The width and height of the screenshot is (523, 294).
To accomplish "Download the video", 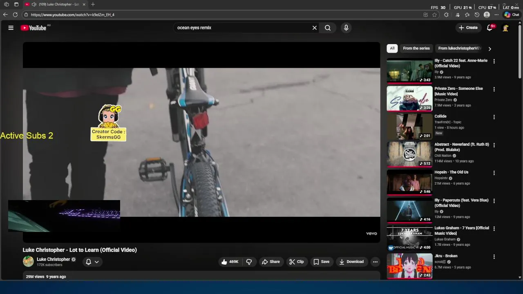I will 351,262.
